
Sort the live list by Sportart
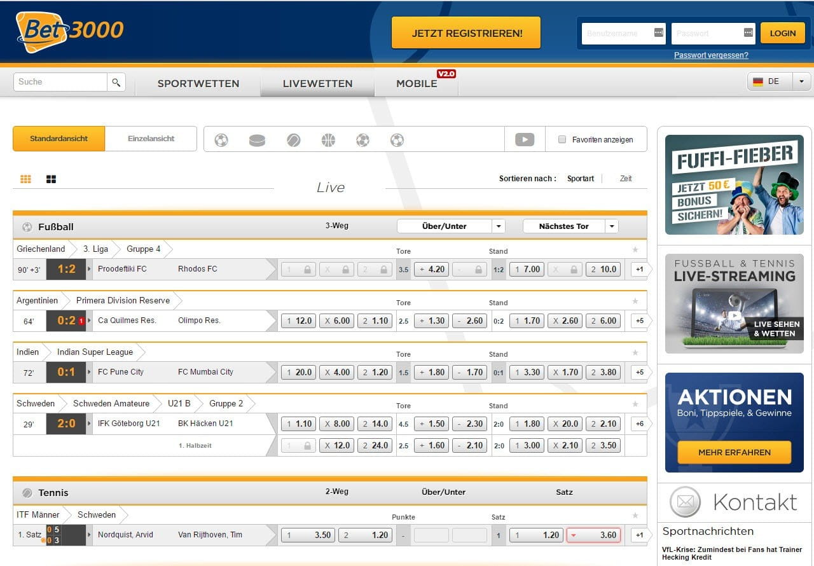coord(581,179)
